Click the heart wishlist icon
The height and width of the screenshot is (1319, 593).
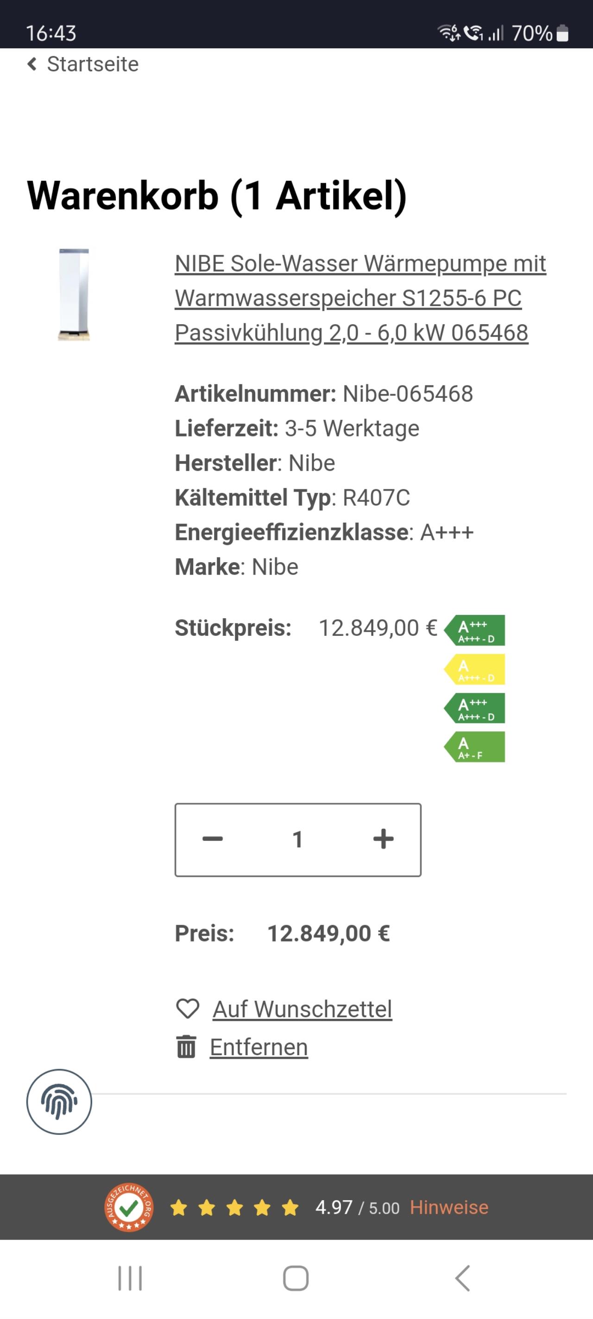188,1009
